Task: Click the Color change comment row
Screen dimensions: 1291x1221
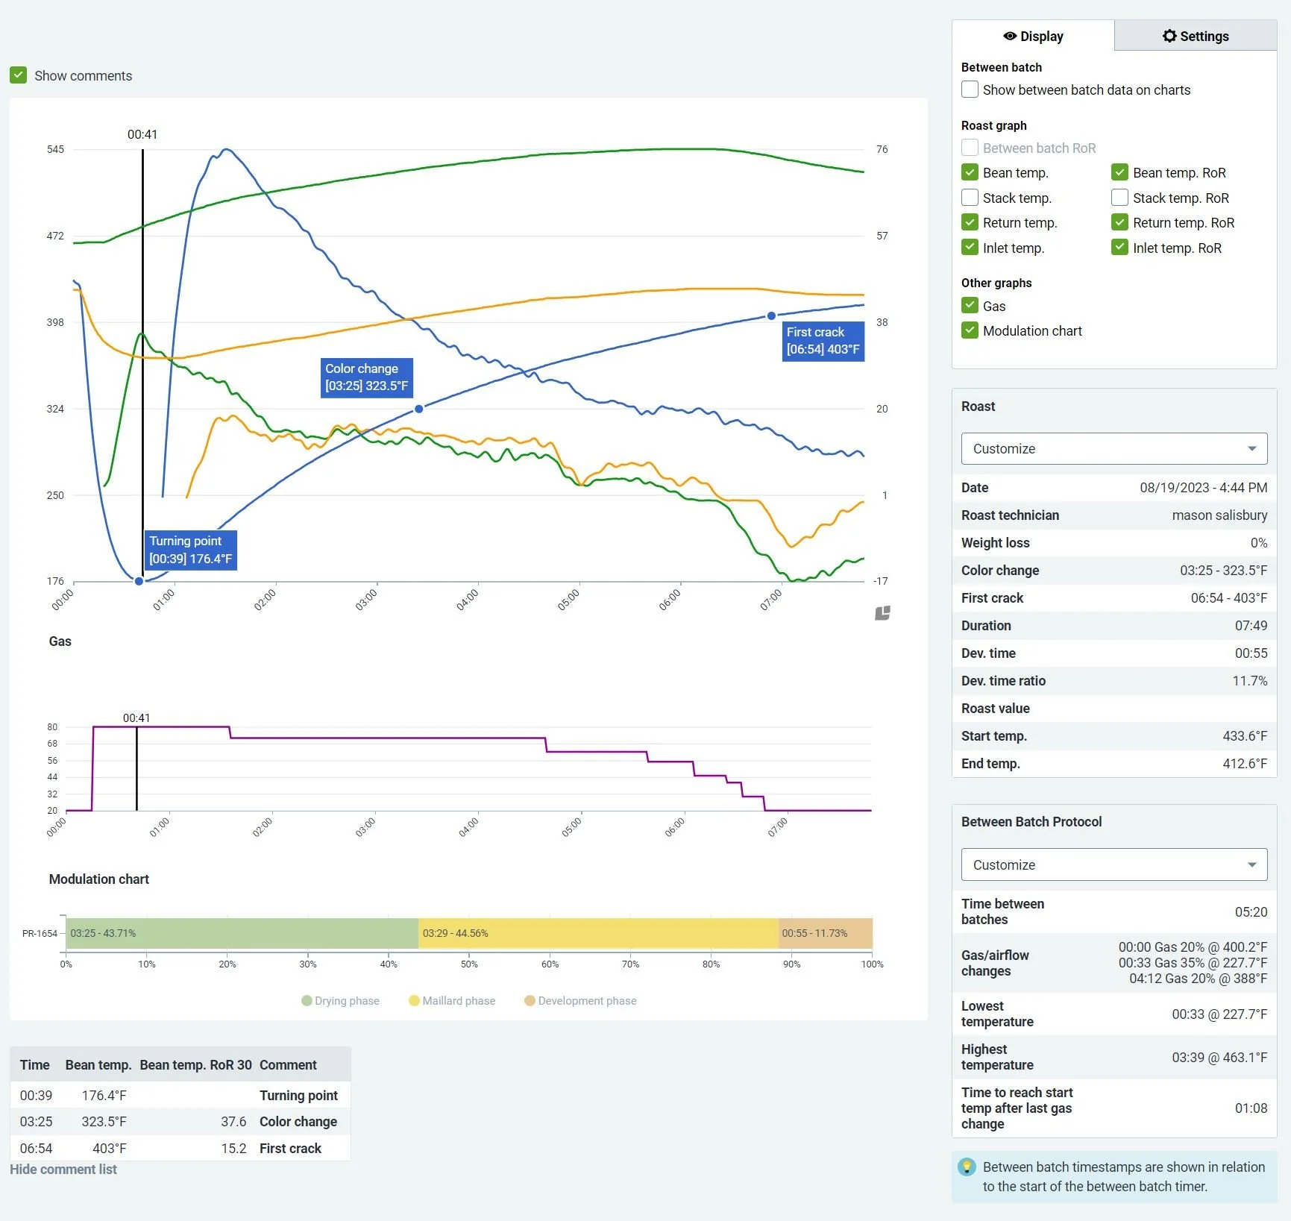Action: click(x=180, y=1122)
